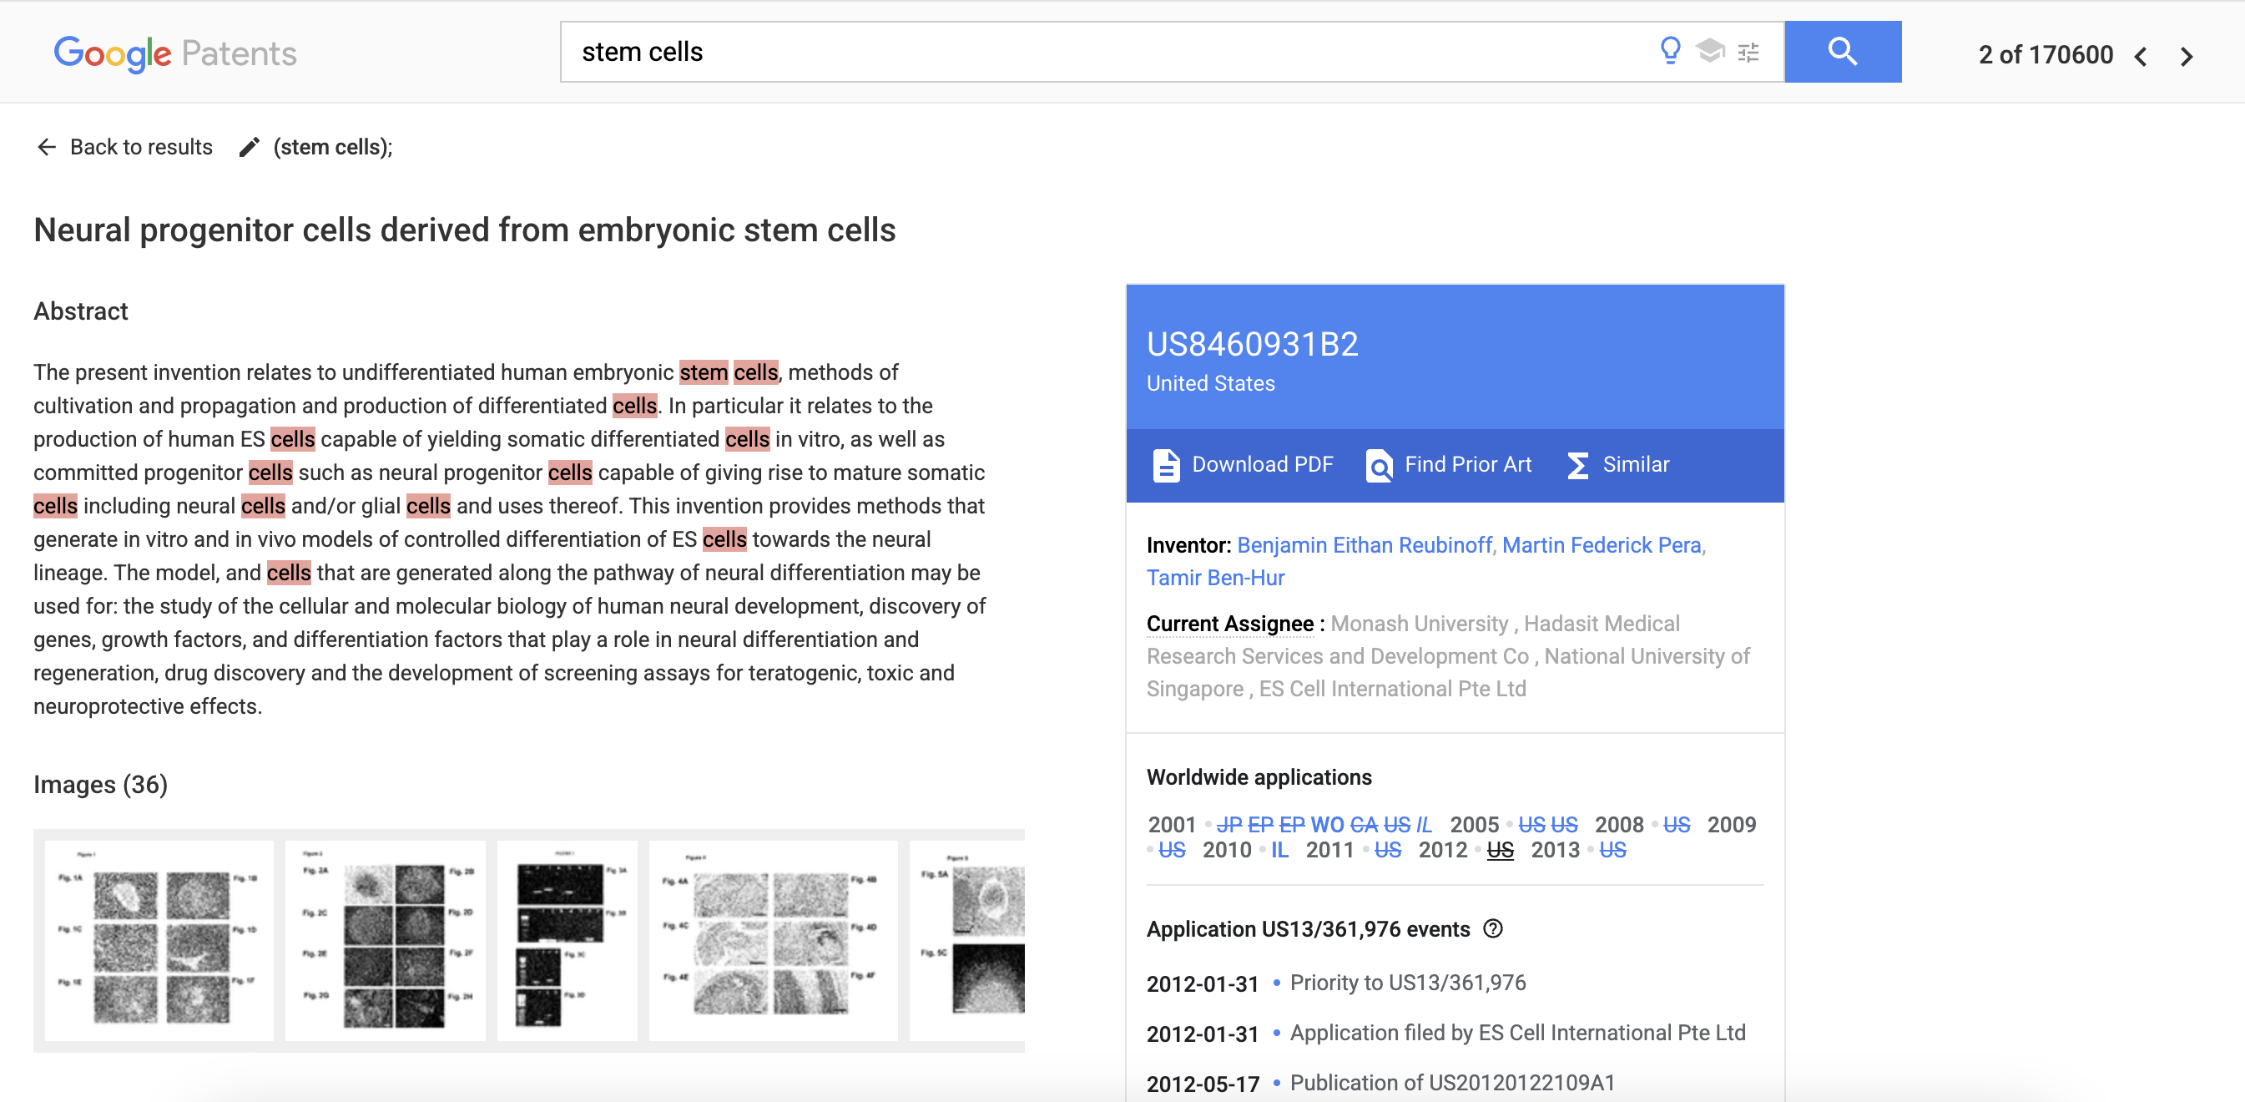The width and height of the screenshot is (2245, 1102).
Task: Open the 2010 IL application link
Action: point(1279,850)
